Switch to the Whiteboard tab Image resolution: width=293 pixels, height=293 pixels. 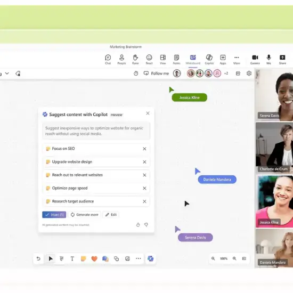[x=193, y=60]
